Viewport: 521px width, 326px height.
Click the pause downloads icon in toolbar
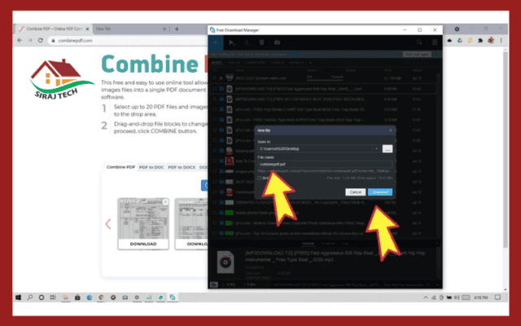(247, 42)
